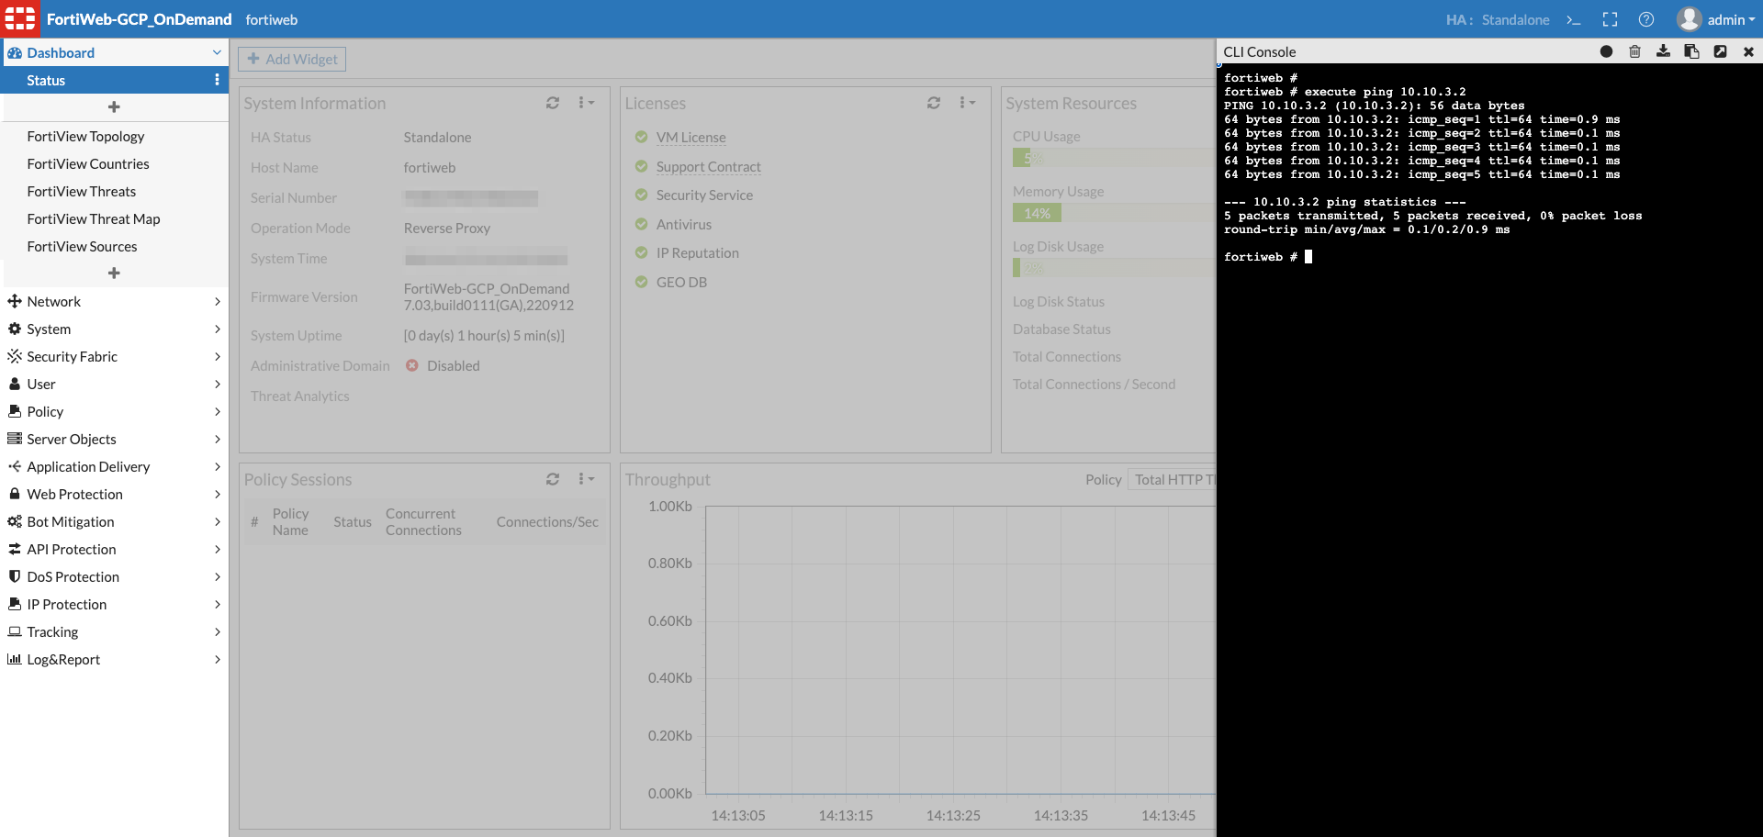This screenshot has width=1763, height=837.
Task: Collapse the Dashboard menu section
Action: pyautogui.click(x=217, y=52)
